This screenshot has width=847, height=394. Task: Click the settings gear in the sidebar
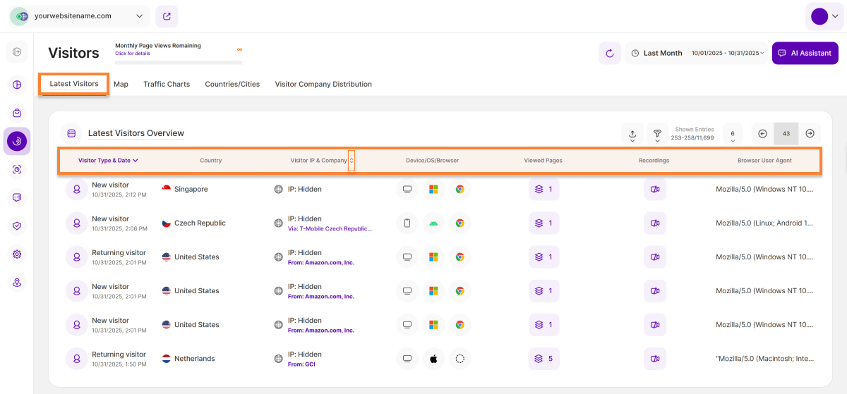(x=17, y=254)
